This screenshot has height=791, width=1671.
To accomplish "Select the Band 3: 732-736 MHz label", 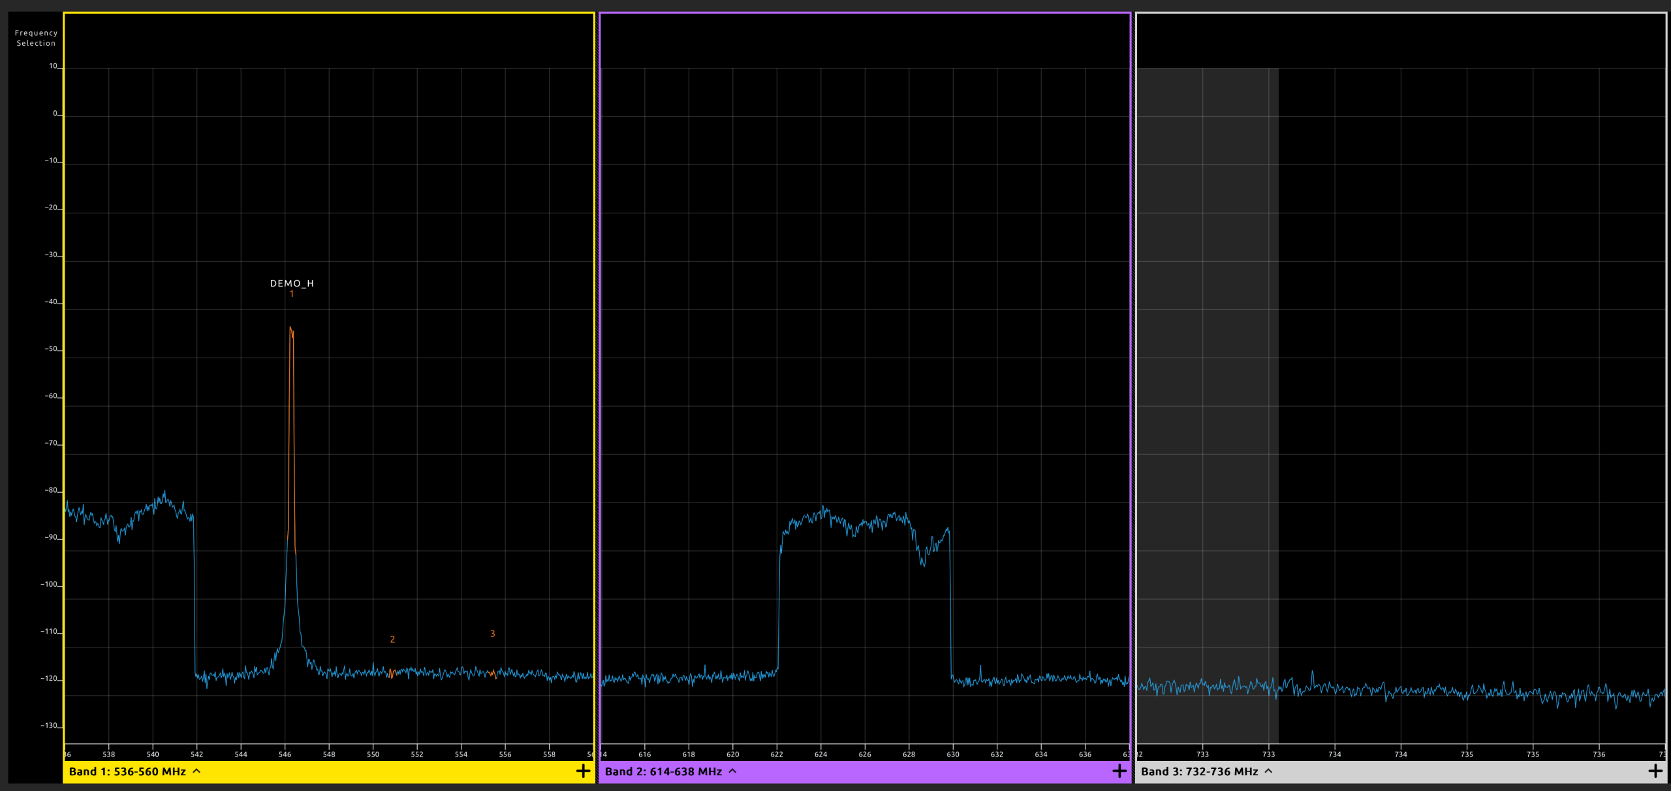I will [1199, 771].
